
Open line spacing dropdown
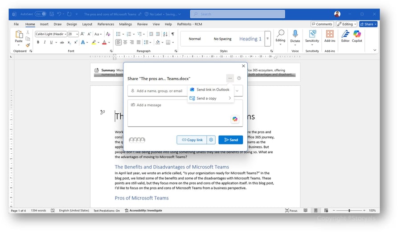(x=147, y=42)
